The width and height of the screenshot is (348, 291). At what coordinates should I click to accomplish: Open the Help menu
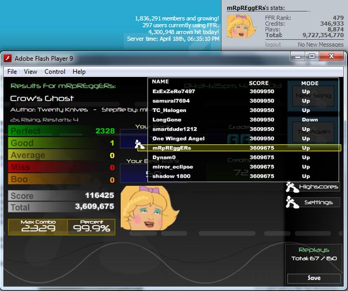79,72
